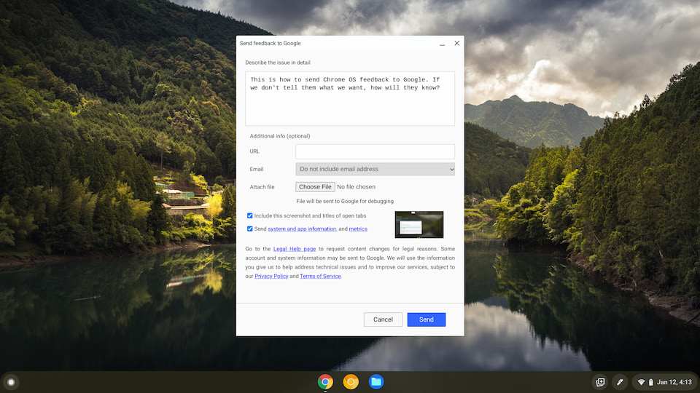This screenshot has width=700, height=393.
Task: Toggle send system and app information checkbox
Action: tap(250, 229)
